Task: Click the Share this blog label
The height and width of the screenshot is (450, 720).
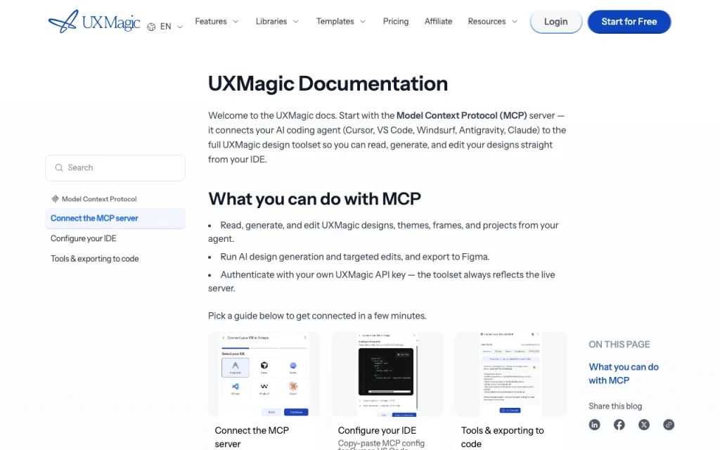Action: 615,406
